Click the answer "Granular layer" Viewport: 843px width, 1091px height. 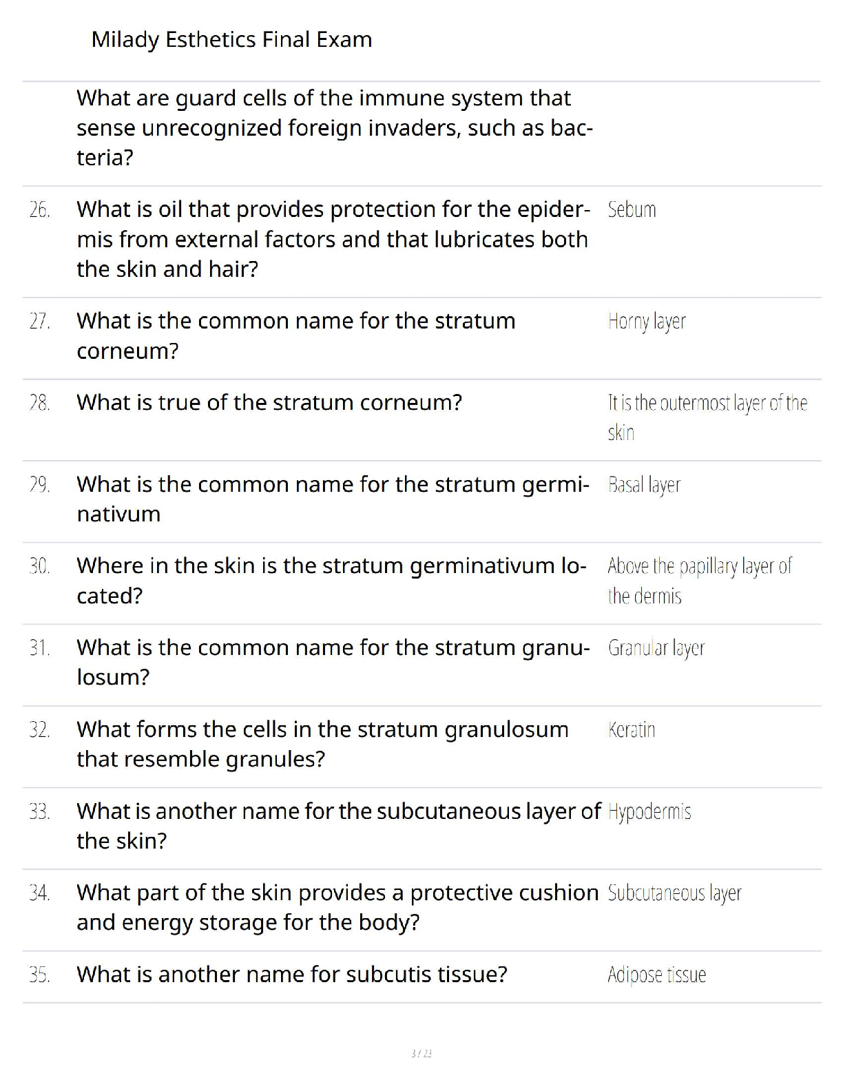(x=656, y=648)
